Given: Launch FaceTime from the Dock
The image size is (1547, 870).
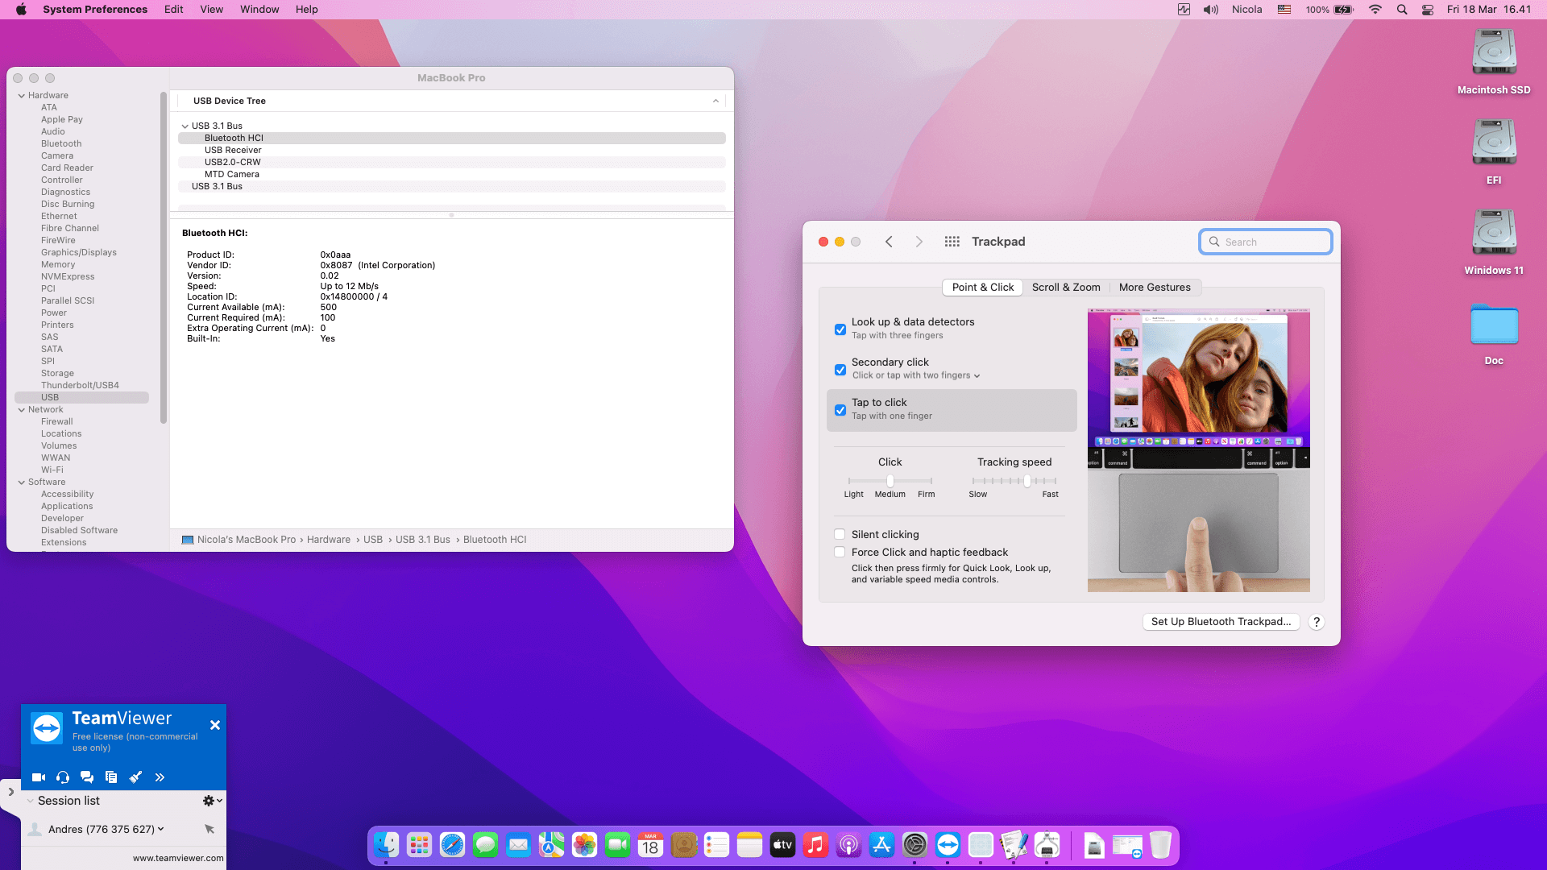Looking at the screenshot, I should pos(617,845).
